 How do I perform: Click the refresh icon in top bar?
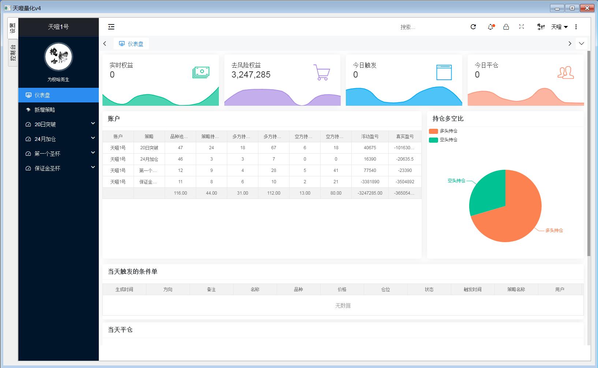tap(473, 27)
